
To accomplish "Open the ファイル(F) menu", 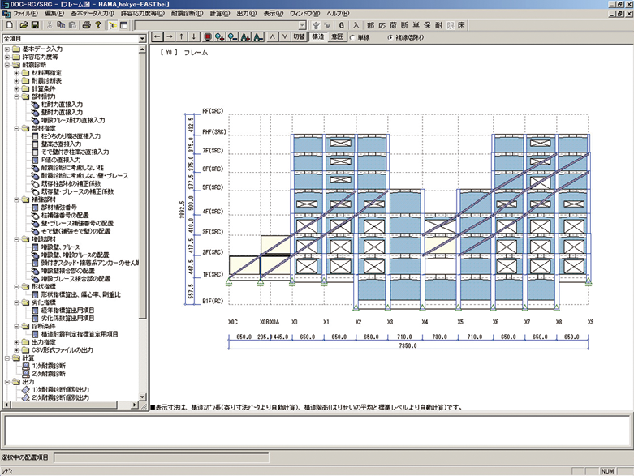I will pos(25,13).
